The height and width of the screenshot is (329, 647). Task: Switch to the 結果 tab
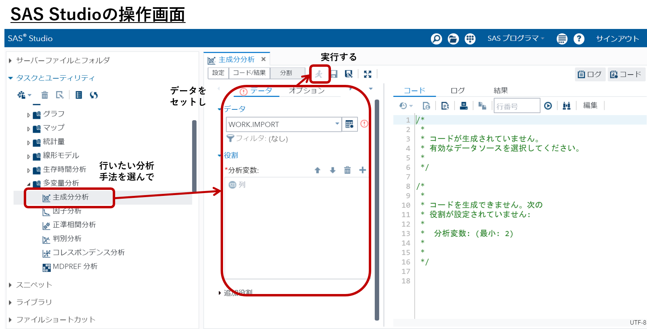pos(500,90)
